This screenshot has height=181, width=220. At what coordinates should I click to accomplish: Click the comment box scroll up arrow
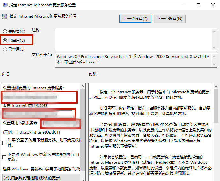pyautogui.click(x=214, y=32)
